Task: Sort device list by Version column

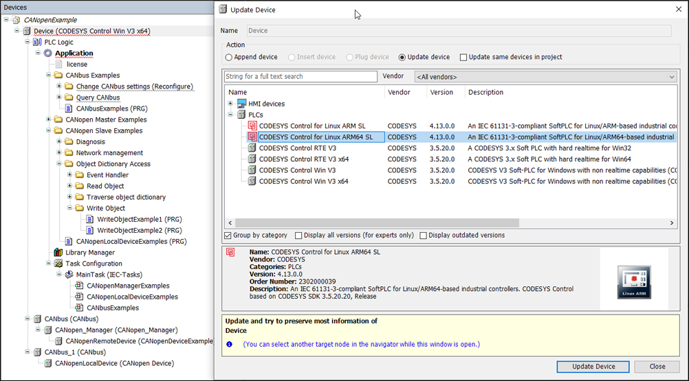Action: (441, 92)
